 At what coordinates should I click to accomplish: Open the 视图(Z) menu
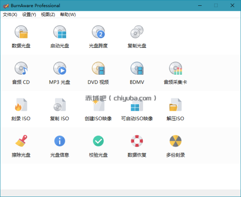(48, 15)
